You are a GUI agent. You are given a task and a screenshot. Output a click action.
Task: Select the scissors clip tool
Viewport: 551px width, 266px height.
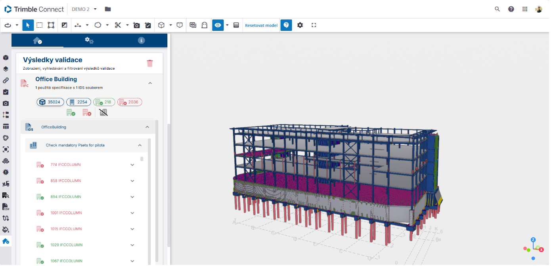click(x=118, y=25)
